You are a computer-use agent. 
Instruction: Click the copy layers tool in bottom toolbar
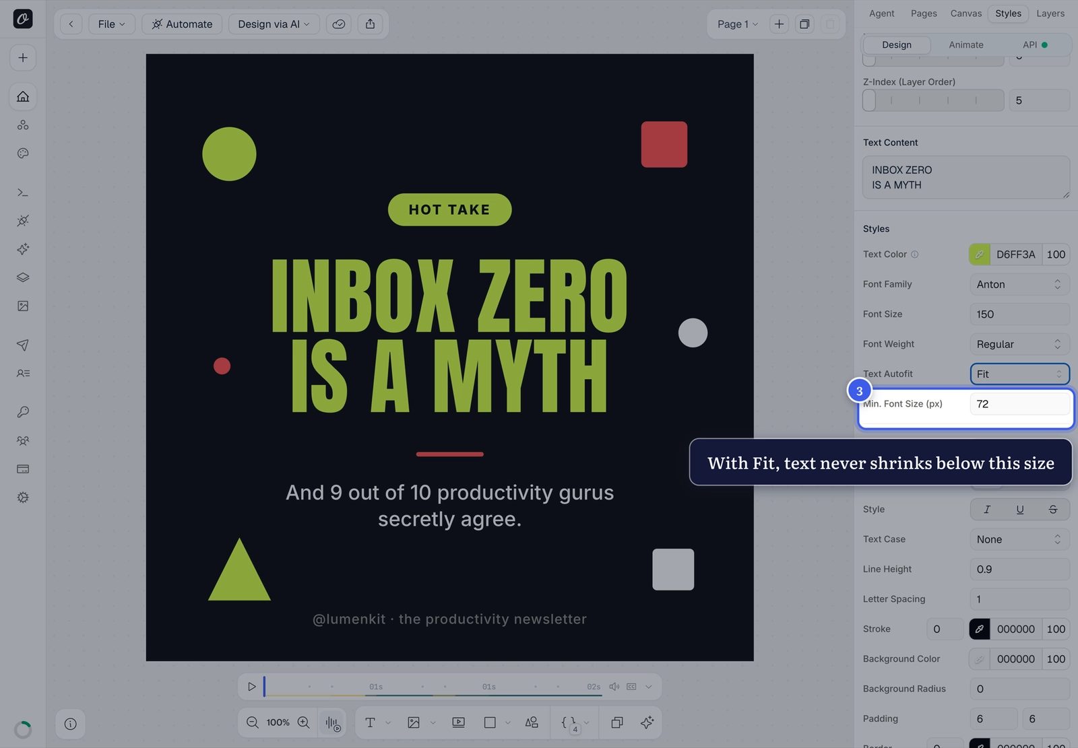[616, 722]
